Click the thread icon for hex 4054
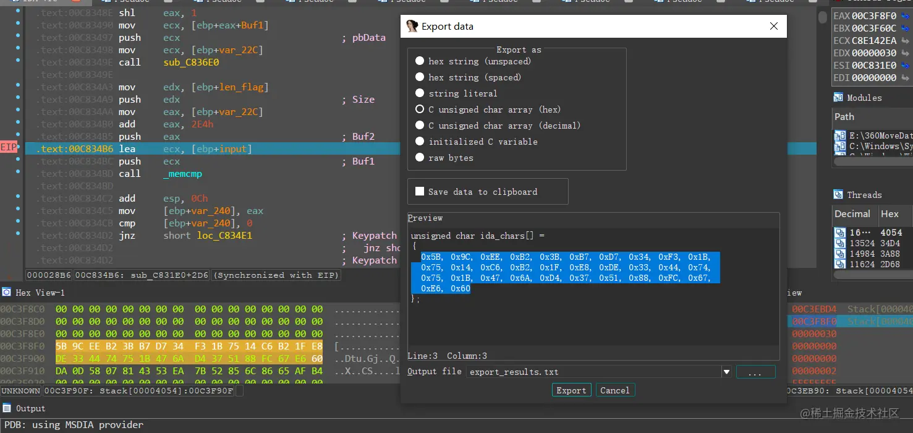The width and height of the screenshot is (913, 433). (840, 233)
